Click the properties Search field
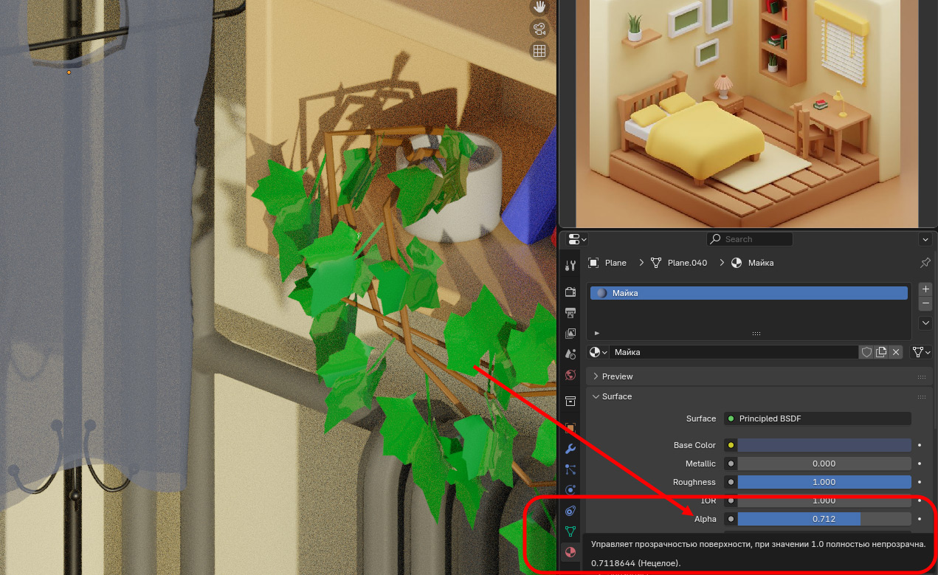 coord(749,239)
